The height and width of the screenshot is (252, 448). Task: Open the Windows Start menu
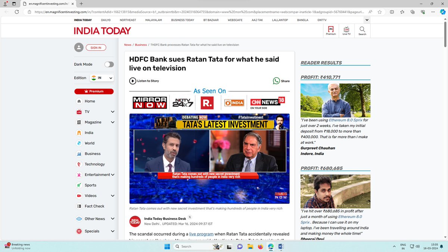[167, 246]
